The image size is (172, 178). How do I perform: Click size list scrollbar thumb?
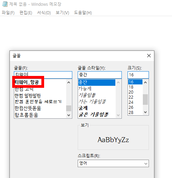pos(146,99)
